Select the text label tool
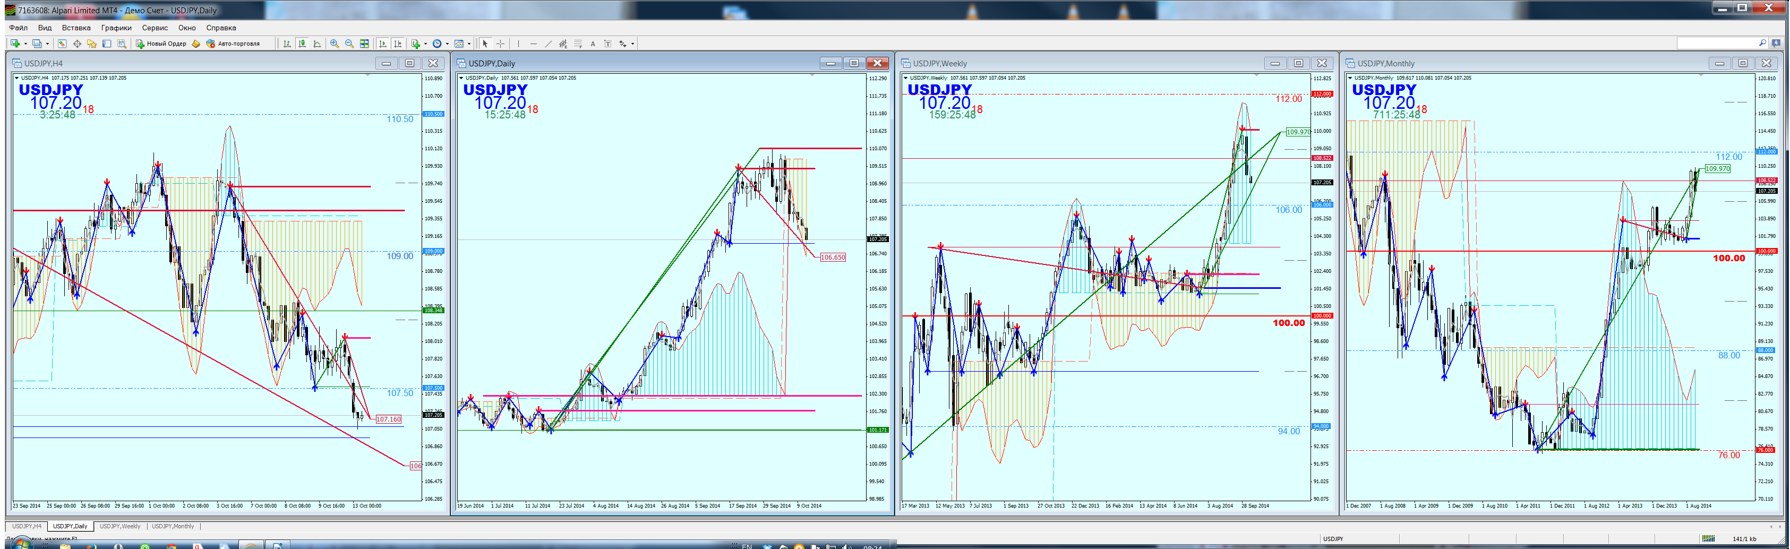 coord(593,44)
